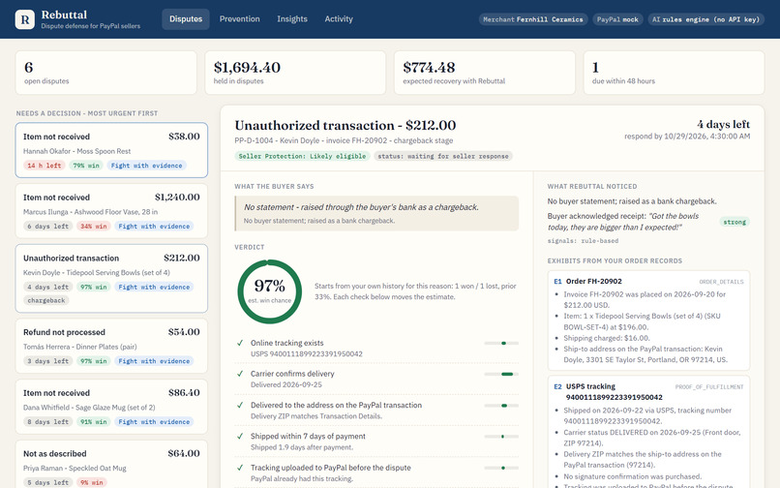This screenshot has height=488, width=780.
Task: Click weight bar for Delivered to the address
Action: pos(501,406)
